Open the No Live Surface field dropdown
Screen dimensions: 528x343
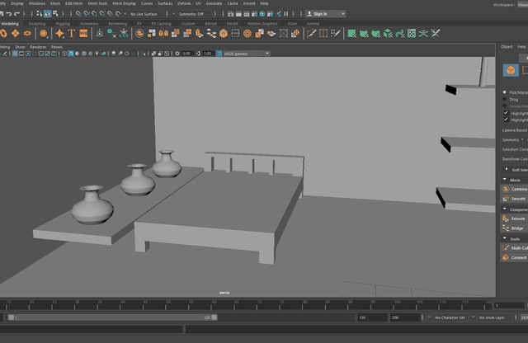click(145, 14)
